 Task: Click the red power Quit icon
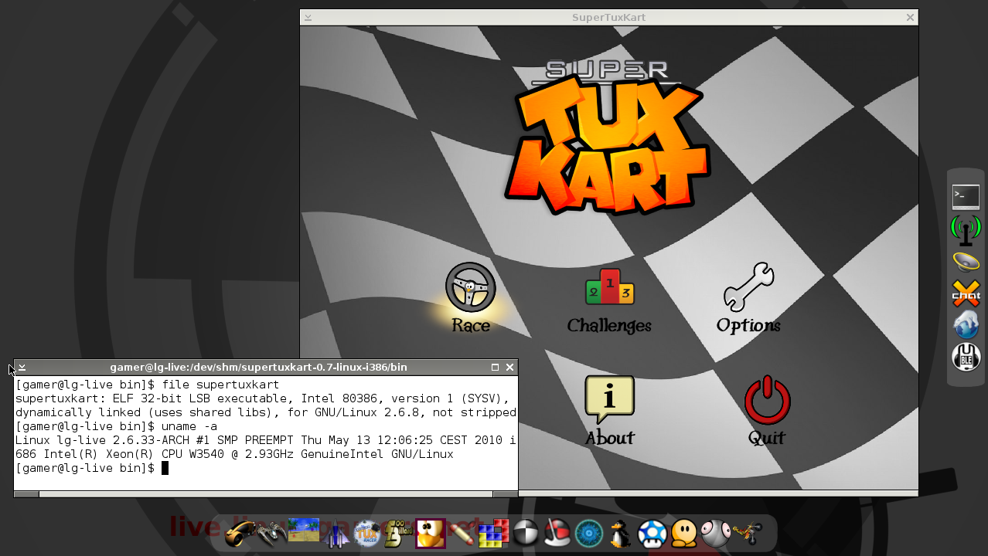767,399
